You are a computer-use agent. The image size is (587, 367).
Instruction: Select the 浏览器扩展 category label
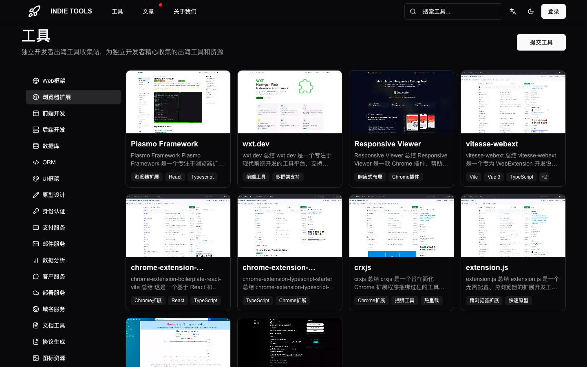click(57, 97)
